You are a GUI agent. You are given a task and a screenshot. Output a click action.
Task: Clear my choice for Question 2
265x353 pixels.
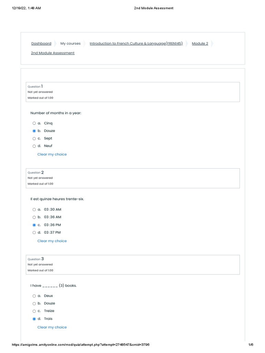pyautogui.click(x=52, y=241)
